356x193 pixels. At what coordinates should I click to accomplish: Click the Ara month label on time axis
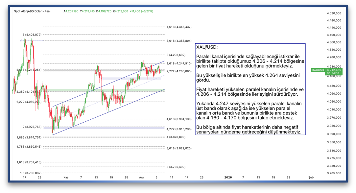point(141,177)
